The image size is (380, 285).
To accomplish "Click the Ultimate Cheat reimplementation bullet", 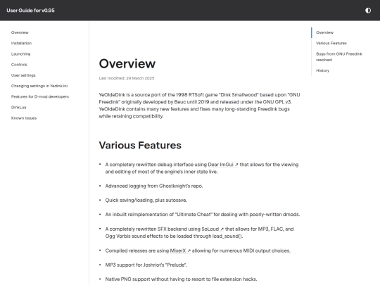I will [x=203, y=215].
